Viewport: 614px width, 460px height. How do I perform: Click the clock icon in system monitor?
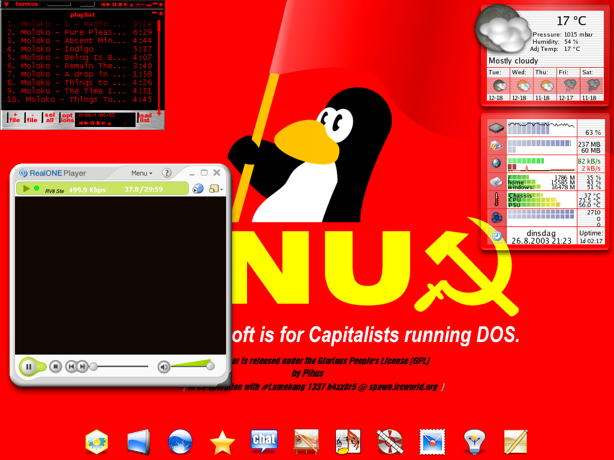pyautogui.click(x=496, y=235)
